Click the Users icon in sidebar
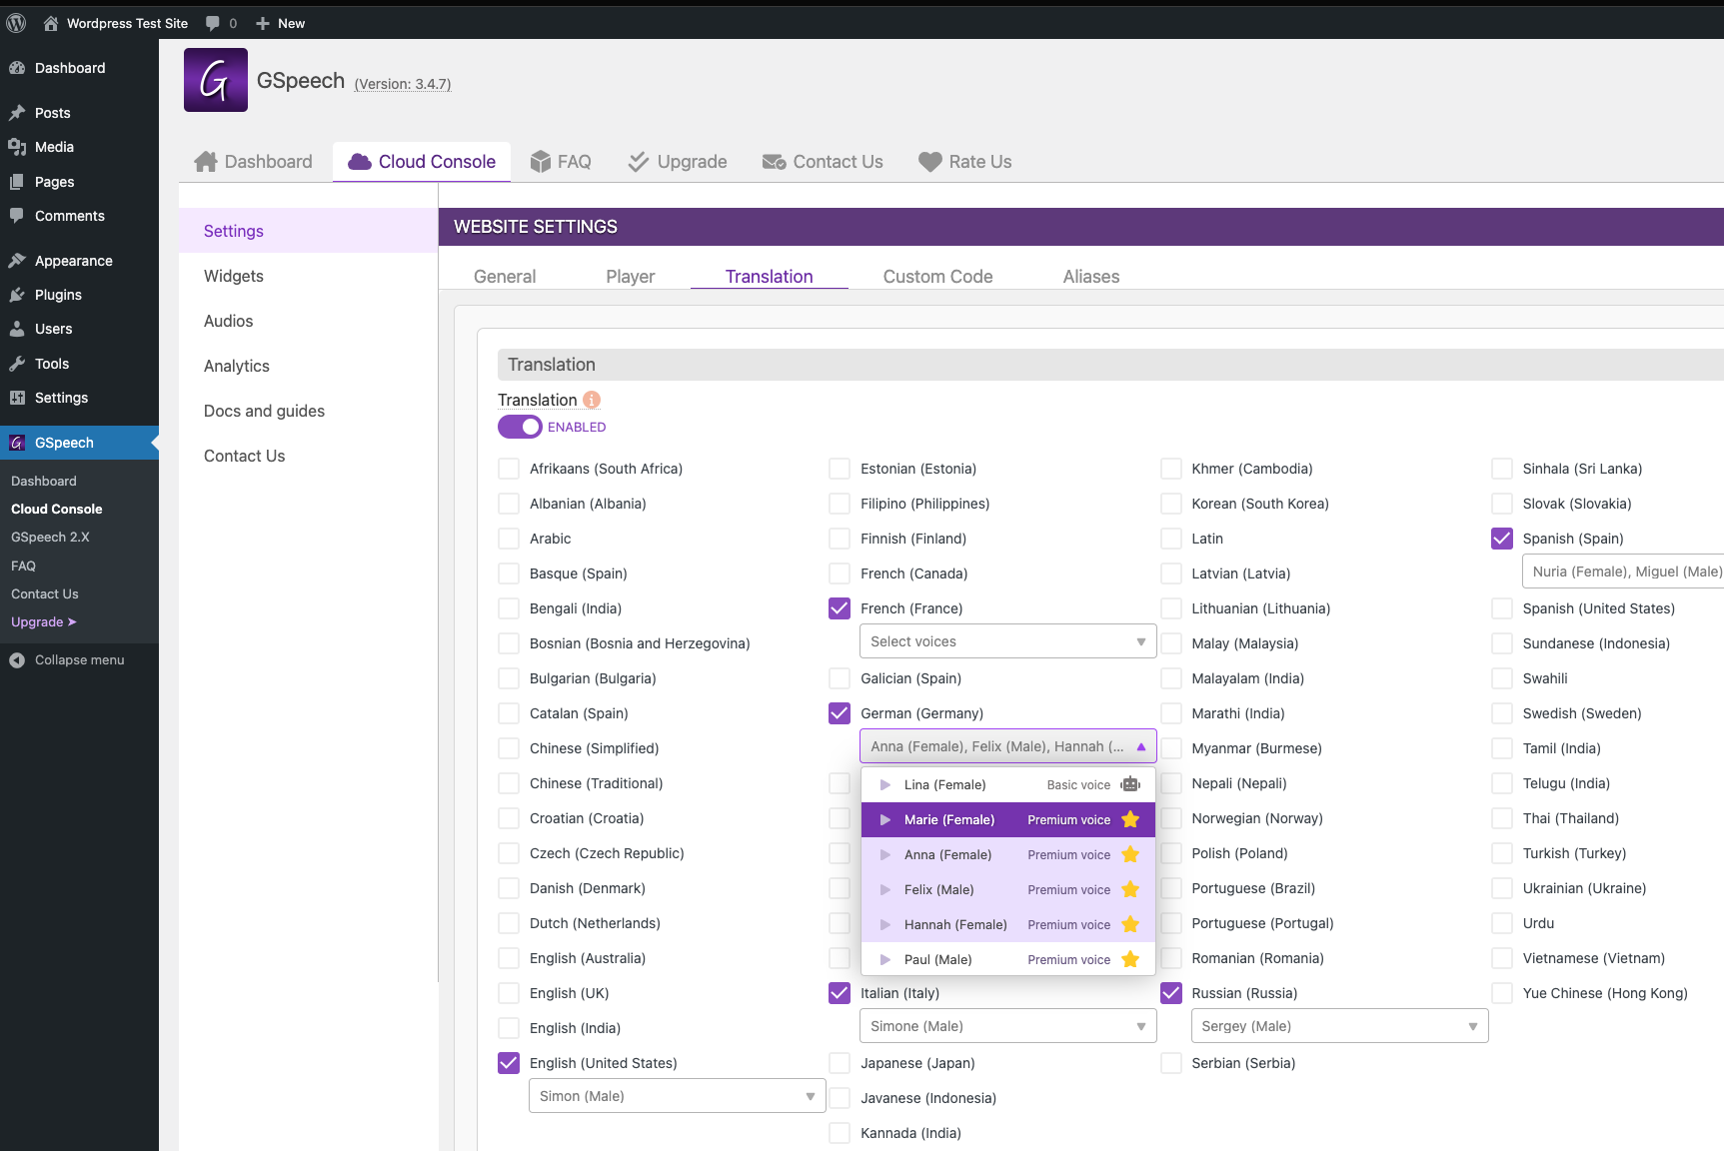This screenshot has width=1724, height=1151. (17, 329)
